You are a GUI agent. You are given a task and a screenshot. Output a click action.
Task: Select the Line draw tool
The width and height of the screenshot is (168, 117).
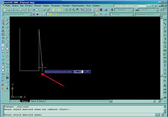7,20
